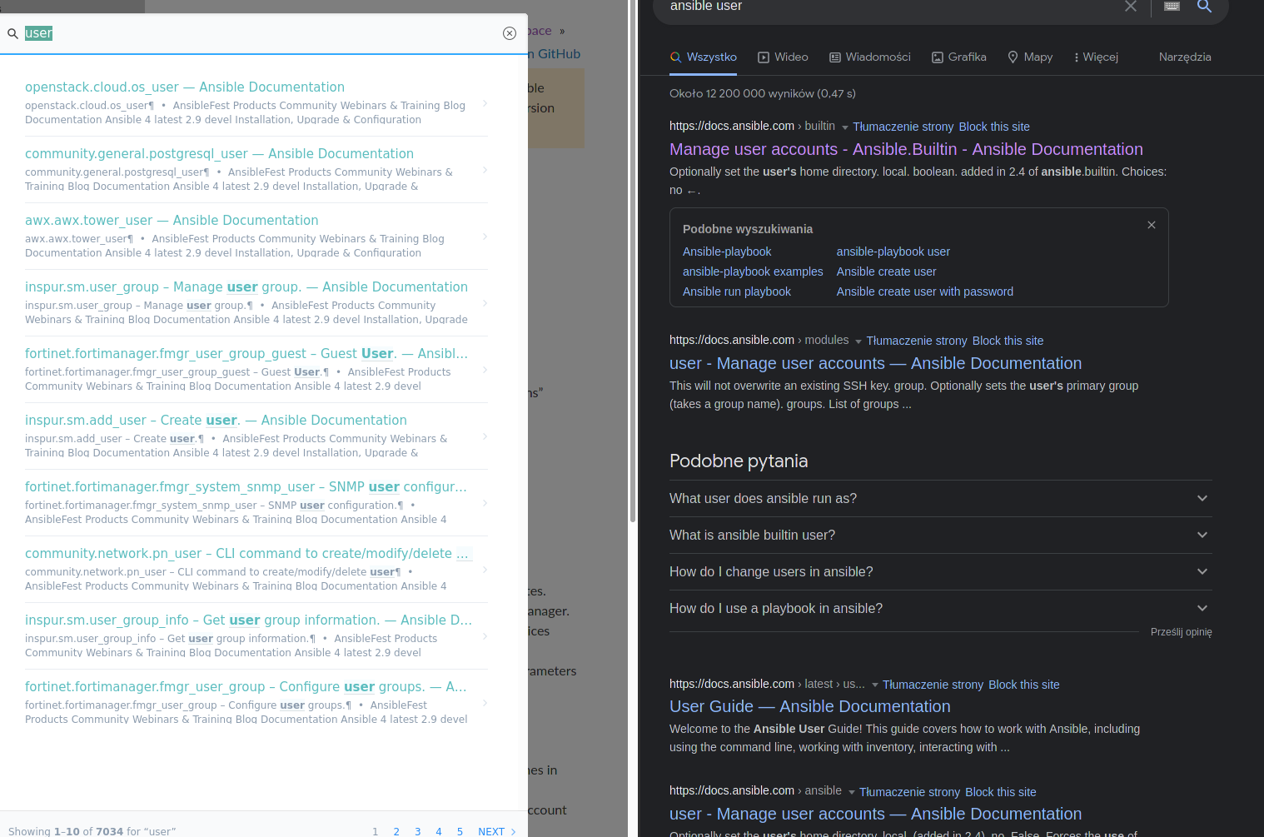Open the on-screen keyboard icon

pyautogui.click(x=1172, y=6)
